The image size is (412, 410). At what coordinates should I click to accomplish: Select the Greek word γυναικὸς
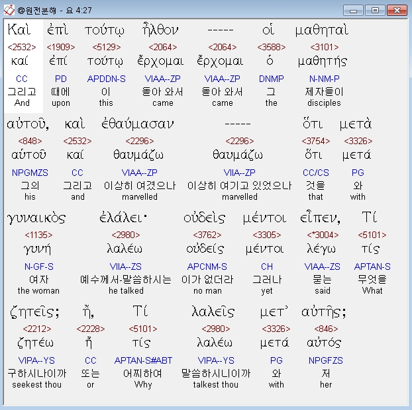tap(36, 218)
